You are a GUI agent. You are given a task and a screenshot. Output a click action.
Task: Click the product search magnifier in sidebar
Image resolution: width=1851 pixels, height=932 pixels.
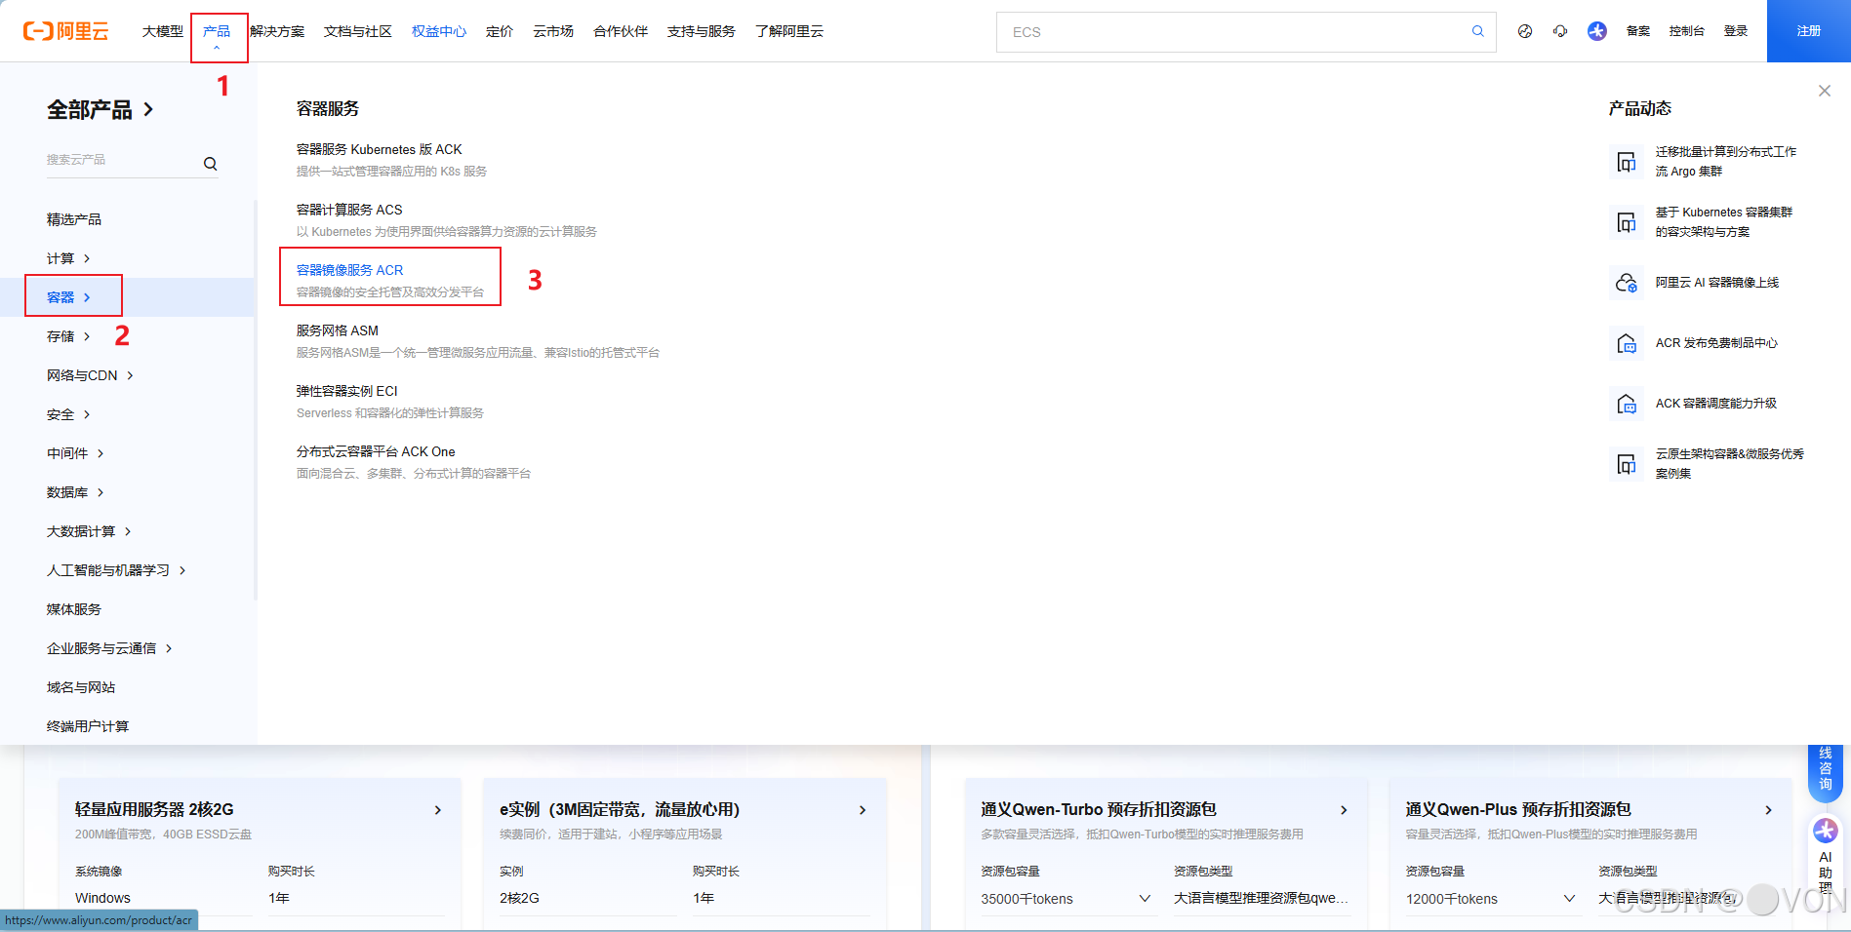click(210, 164)
